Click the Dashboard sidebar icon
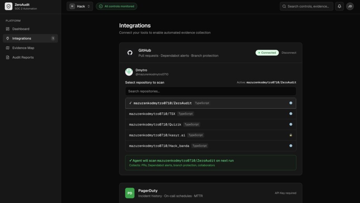The height and width of the screenshot is (203, 360). point(8,29)
